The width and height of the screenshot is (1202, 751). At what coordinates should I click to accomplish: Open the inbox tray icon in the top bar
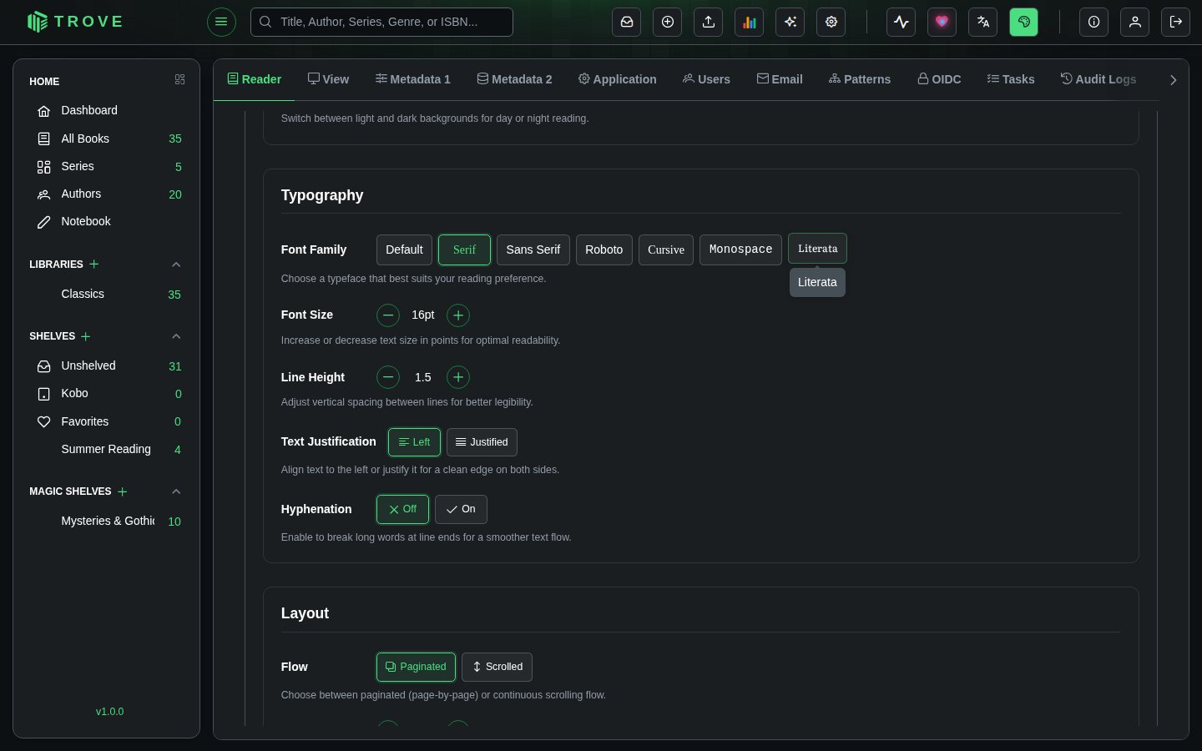[627, 22]
